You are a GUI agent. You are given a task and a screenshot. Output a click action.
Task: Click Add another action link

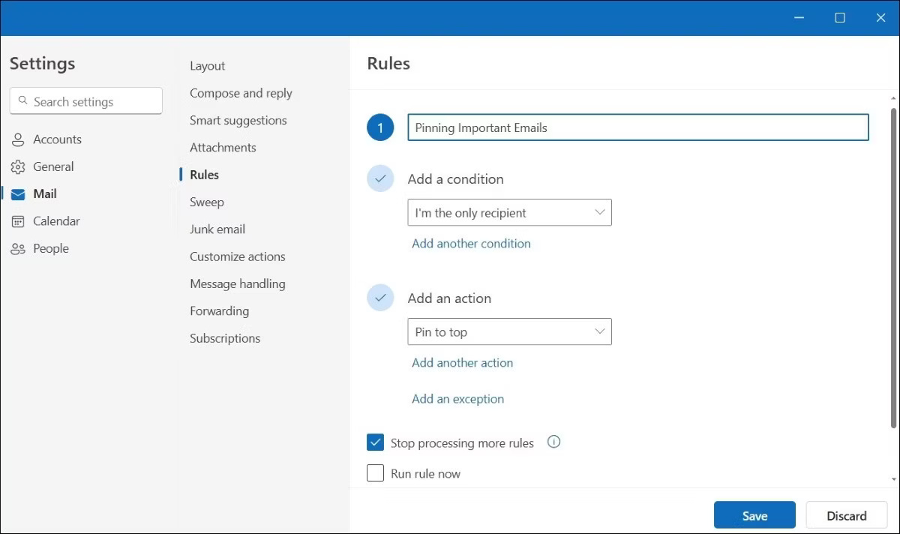462,362
